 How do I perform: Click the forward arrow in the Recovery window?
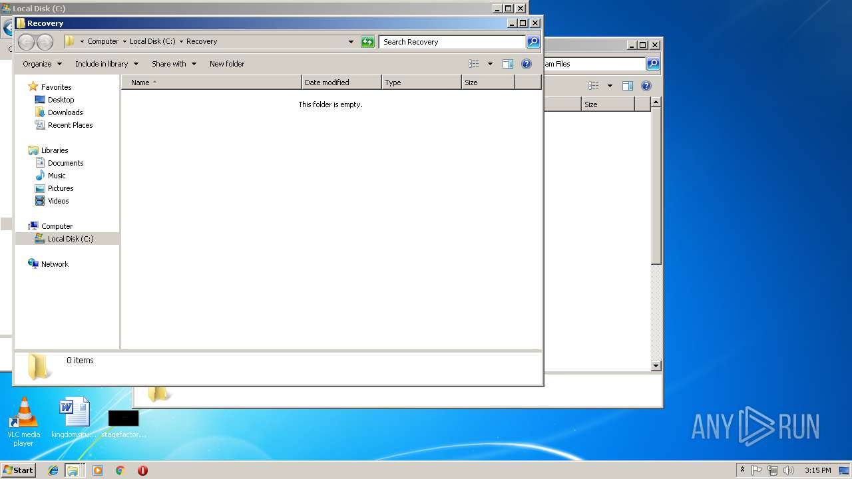click(45, 43)
